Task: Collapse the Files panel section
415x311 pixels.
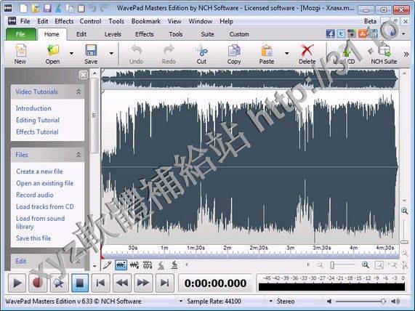Action: click(78, 155)
